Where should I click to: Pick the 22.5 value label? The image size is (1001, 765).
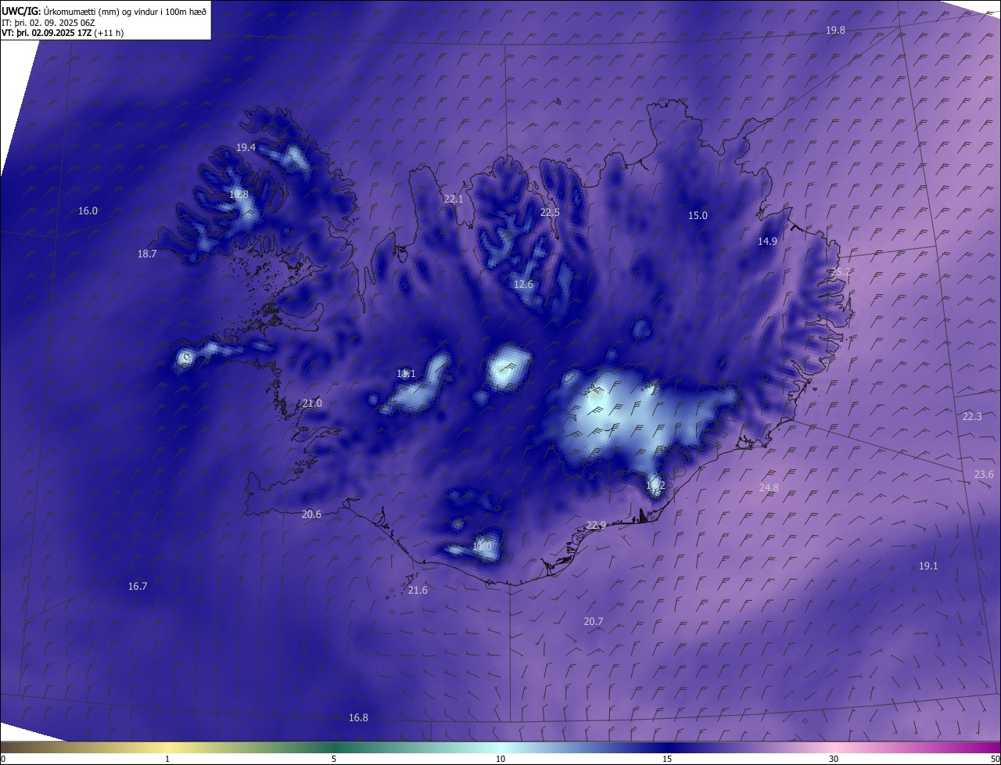[x=550, y=212]
